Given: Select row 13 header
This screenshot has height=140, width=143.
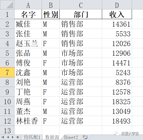Looking at the screenshot, I should pyautogui.click(x=7, y=130).
